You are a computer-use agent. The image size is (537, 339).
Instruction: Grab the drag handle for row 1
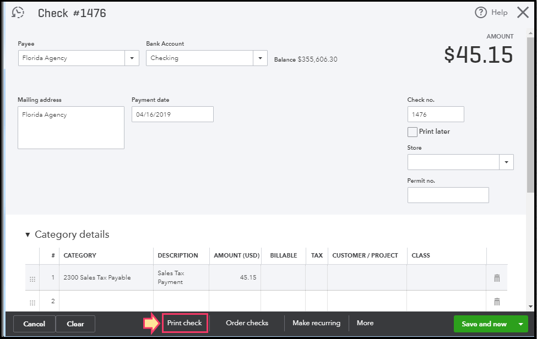32,278
